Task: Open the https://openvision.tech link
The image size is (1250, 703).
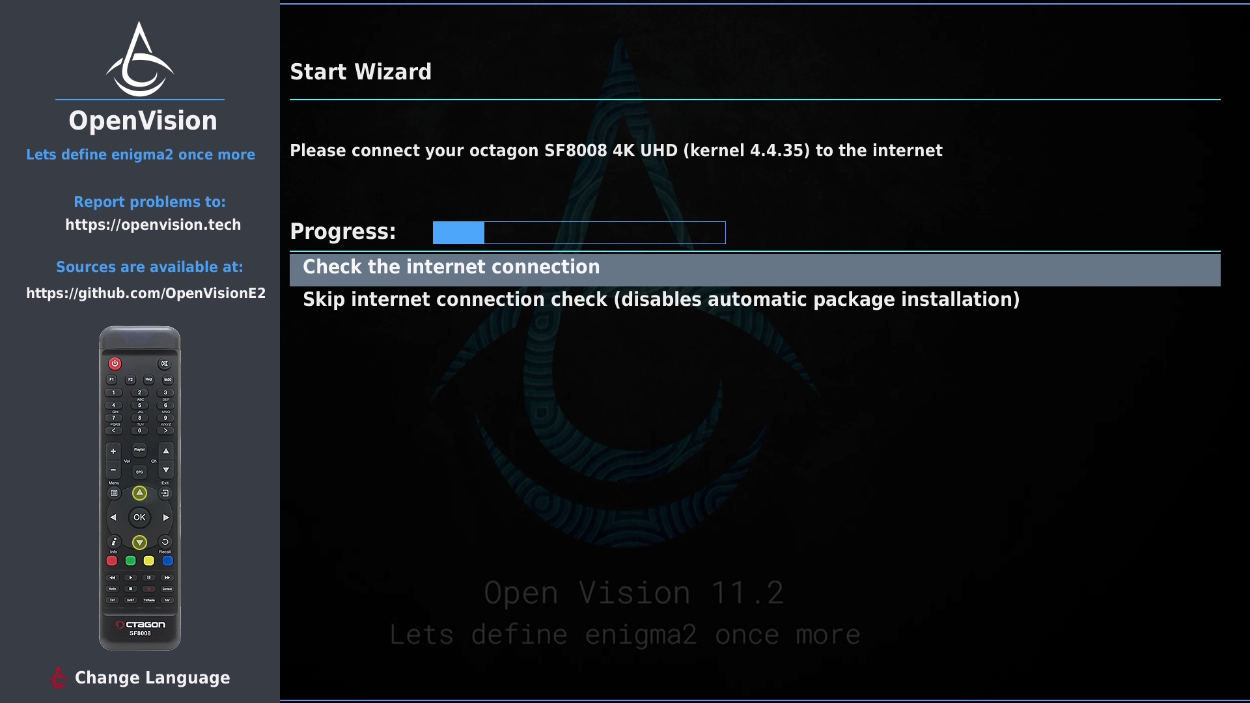Action: pyautogui.click(x=153, y=225)
